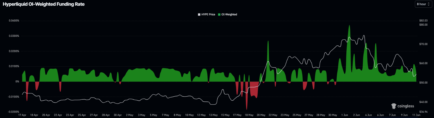This screenshot has width=434, height=118.
Task: Click the 25 Apr date label
Action: click(x=82, y=115)
